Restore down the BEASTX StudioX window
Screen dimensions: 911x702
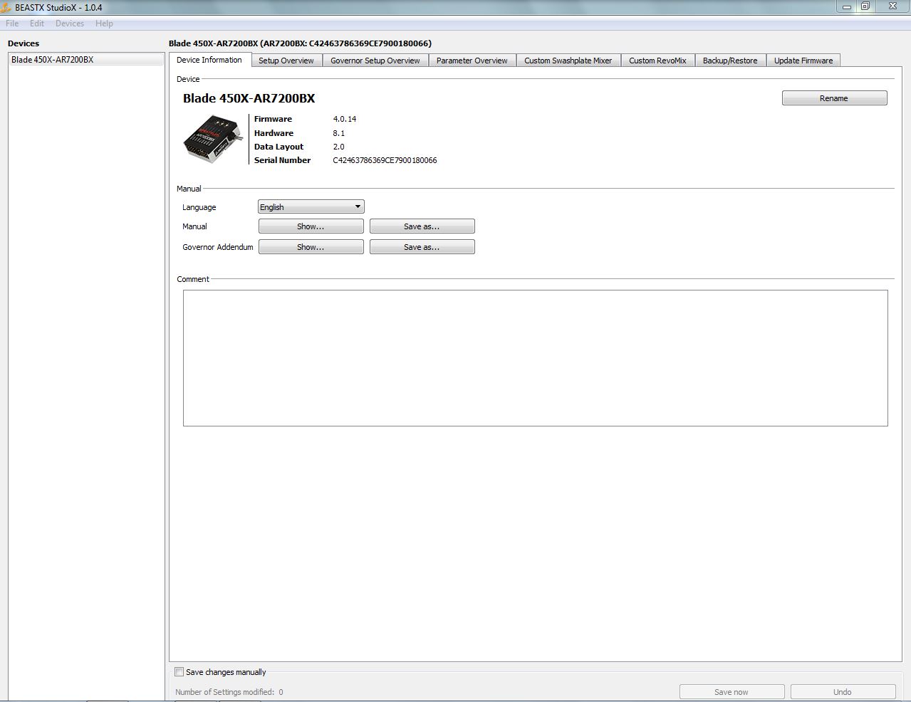tap(865, 6)
